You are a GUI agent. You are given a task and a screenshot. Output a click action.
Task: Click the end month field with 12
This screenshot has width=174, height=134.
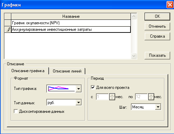[141, 97]
